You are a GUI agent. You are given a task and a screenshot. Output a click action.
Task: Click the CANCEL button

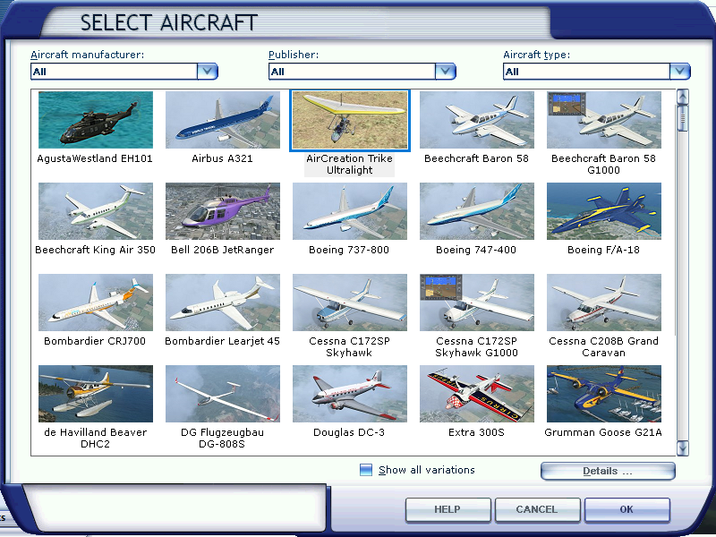coord(537,509)
